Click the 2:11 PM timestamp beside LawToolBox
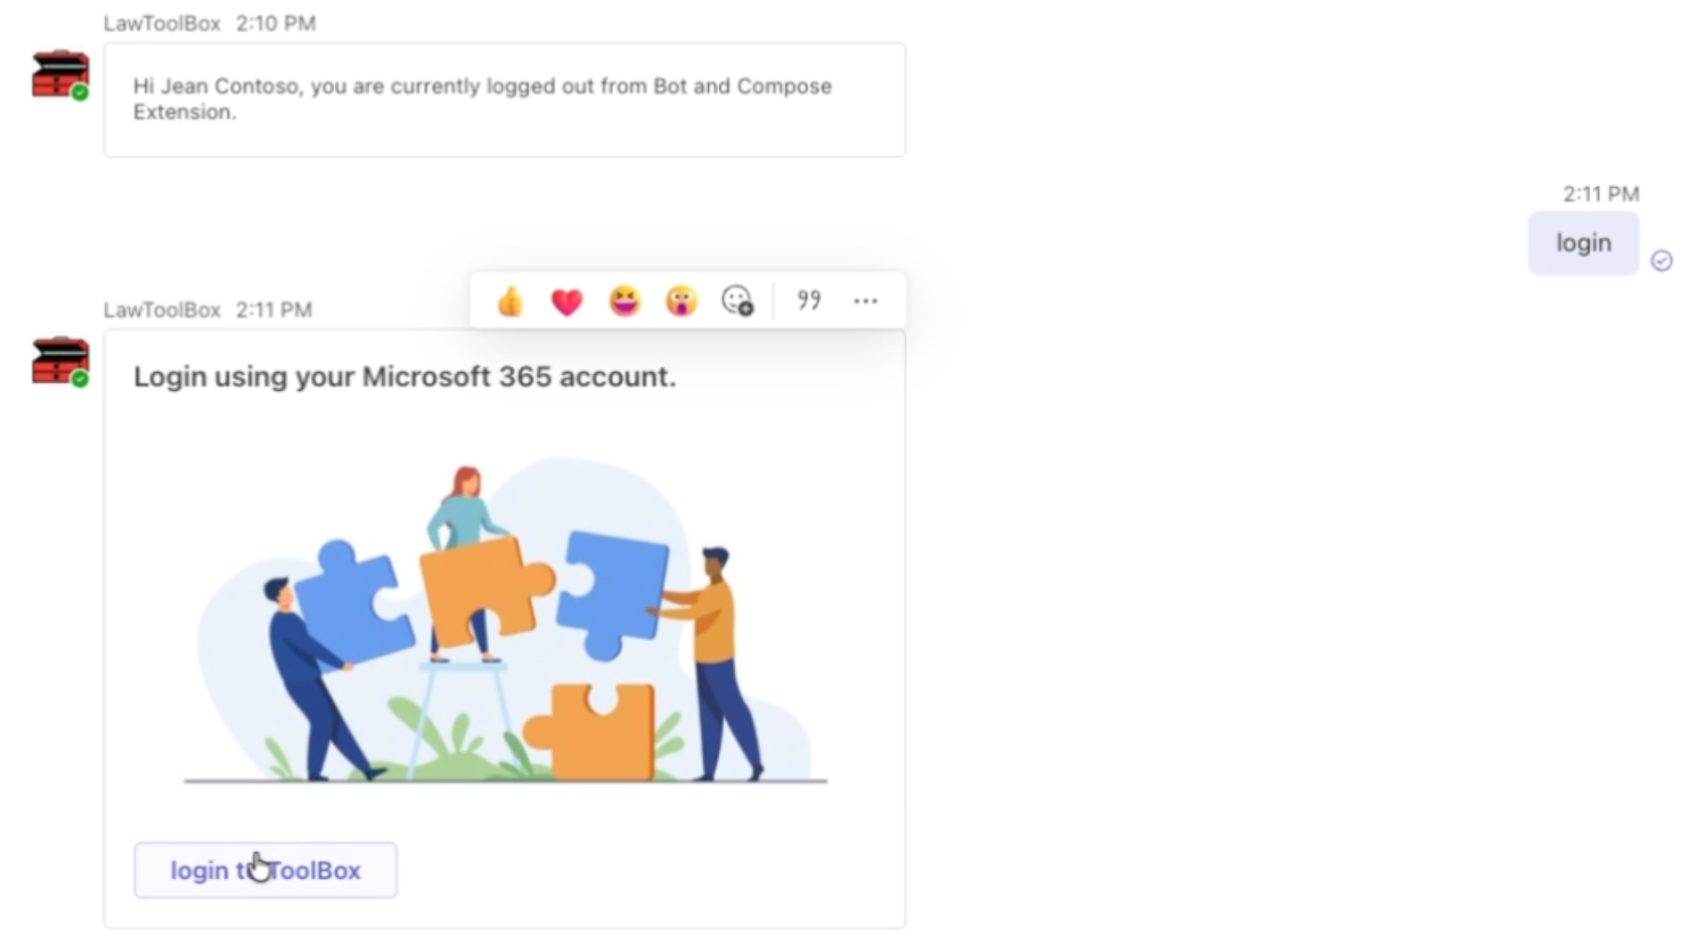Screen dimensions: 1689x949 coord(273,310)
